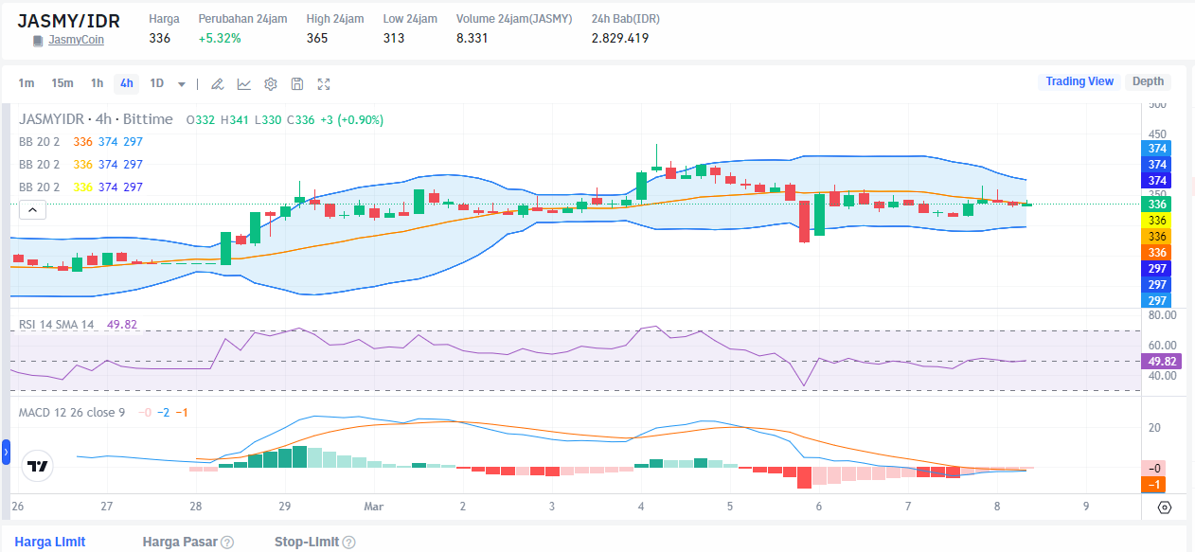Click the Harga value 336 in header

pyautogui.click(x=160, y=38)
